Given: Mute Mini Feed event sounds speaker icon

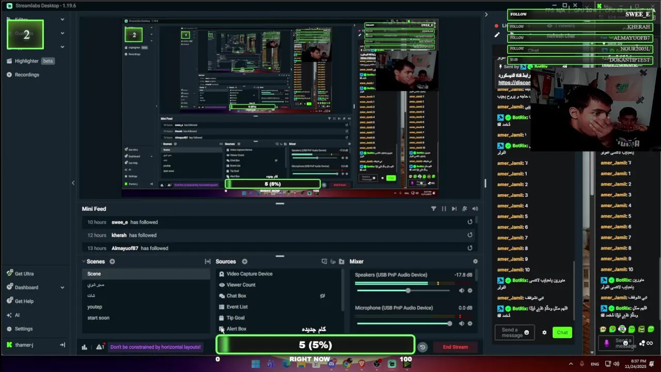Looking at the screenshot, I should click(x=475, y=209).
